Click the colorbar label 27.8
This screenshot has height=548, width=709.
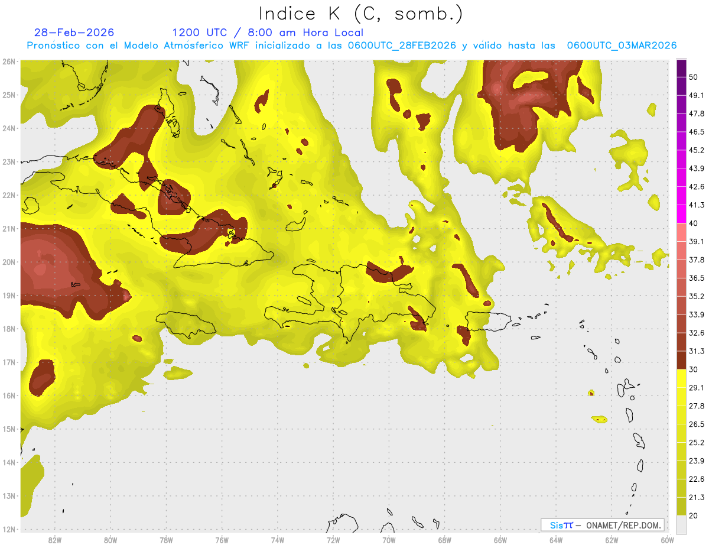pyautogui.click(x=696, y=406)
